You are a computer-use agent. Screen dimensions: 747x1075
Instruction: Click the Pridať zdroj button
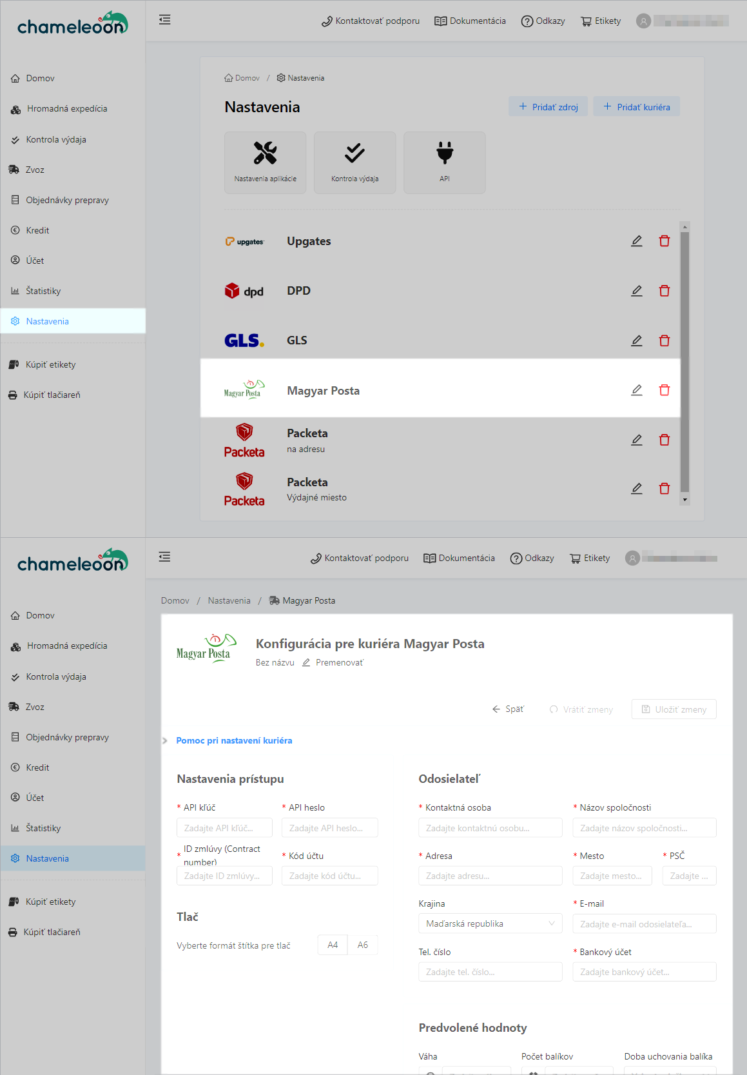(x=548, y=107)
